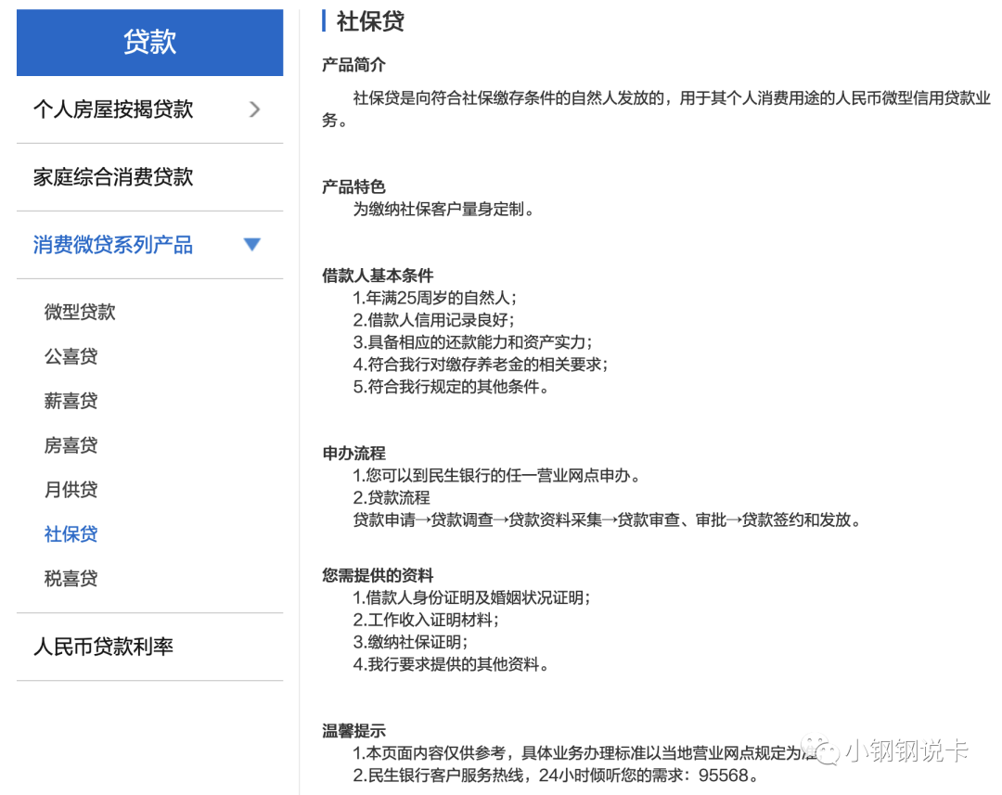Screen dimensions: 1002x795
Task: Open the 贷款 section header
Action: pos(148,42)
